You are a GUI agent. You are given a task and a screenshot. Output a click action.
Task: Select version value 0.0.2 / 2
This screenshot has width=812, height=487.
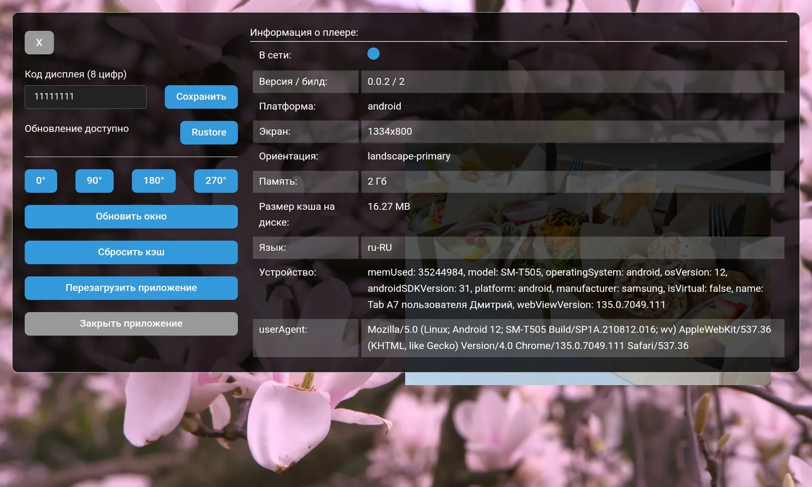click(x=386, y=82)
